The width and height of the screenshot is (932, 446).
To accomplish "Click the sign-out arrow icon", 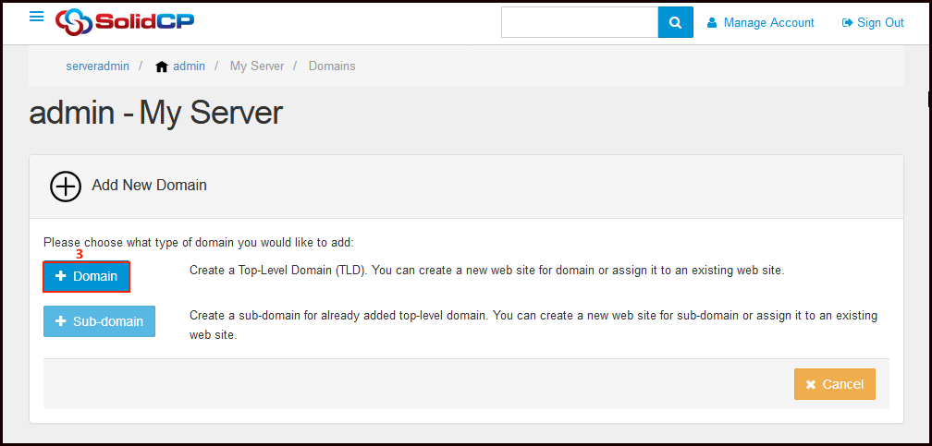I will pos(847,23).
